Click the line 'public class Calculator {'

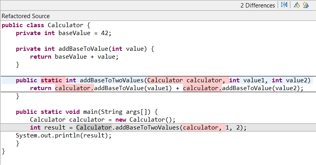tap(46, 25)
